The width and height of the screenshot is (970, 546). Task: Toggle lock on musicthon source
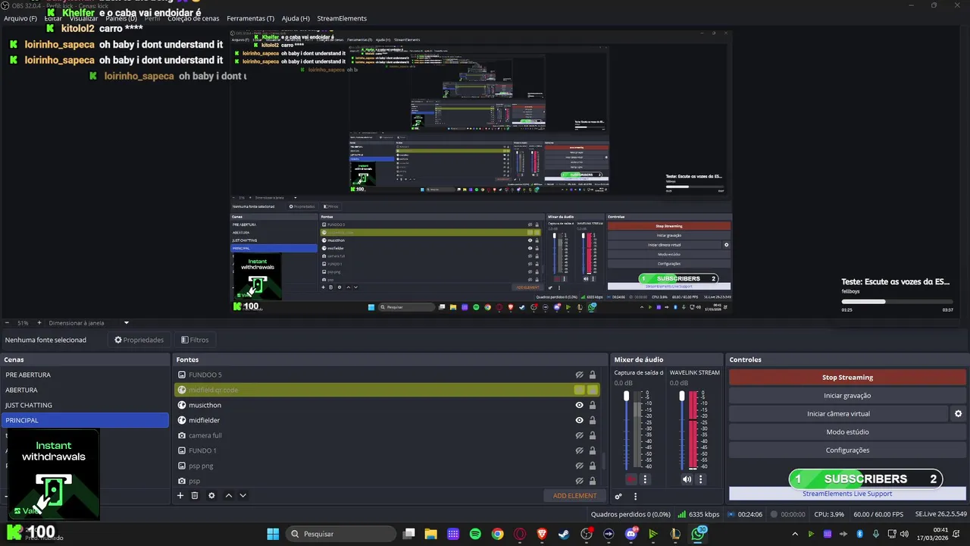pos(593,405)
